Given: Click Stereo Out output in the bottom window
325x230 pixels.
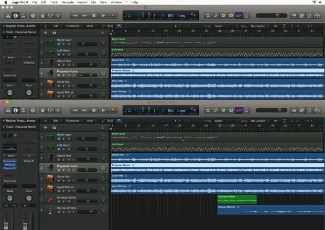Looking at the screenshot, I should [x=10, y=181].
